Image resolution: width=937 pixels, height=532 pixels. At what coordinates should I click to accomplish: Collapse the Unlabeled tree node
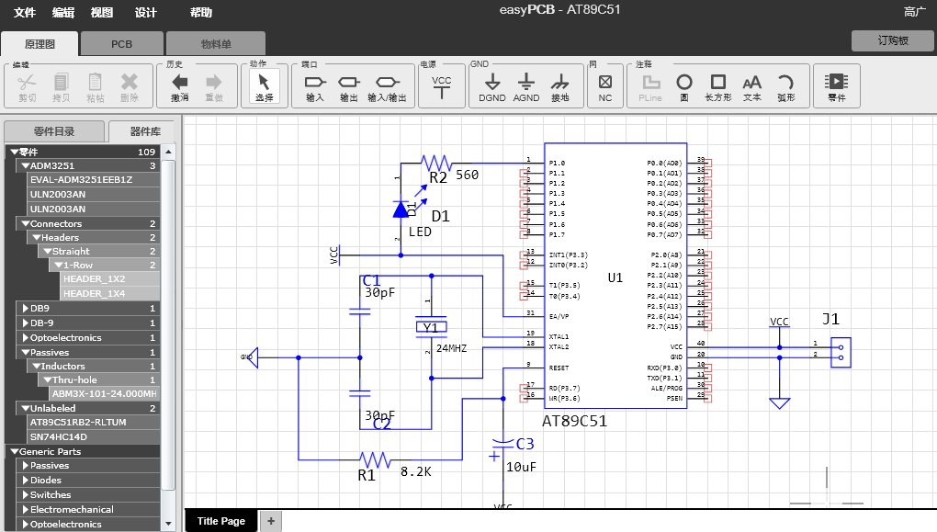pyautogui.click(x=25, y=408)
